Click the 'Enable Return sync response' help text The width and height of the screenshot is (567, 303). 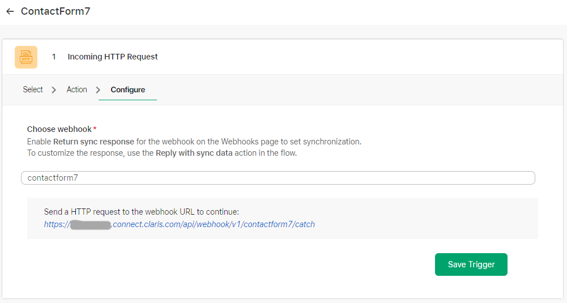click(194, 142)
